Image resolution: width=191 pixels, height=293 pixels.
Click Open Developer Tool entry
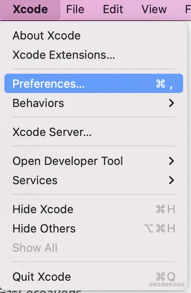[94, 161]
